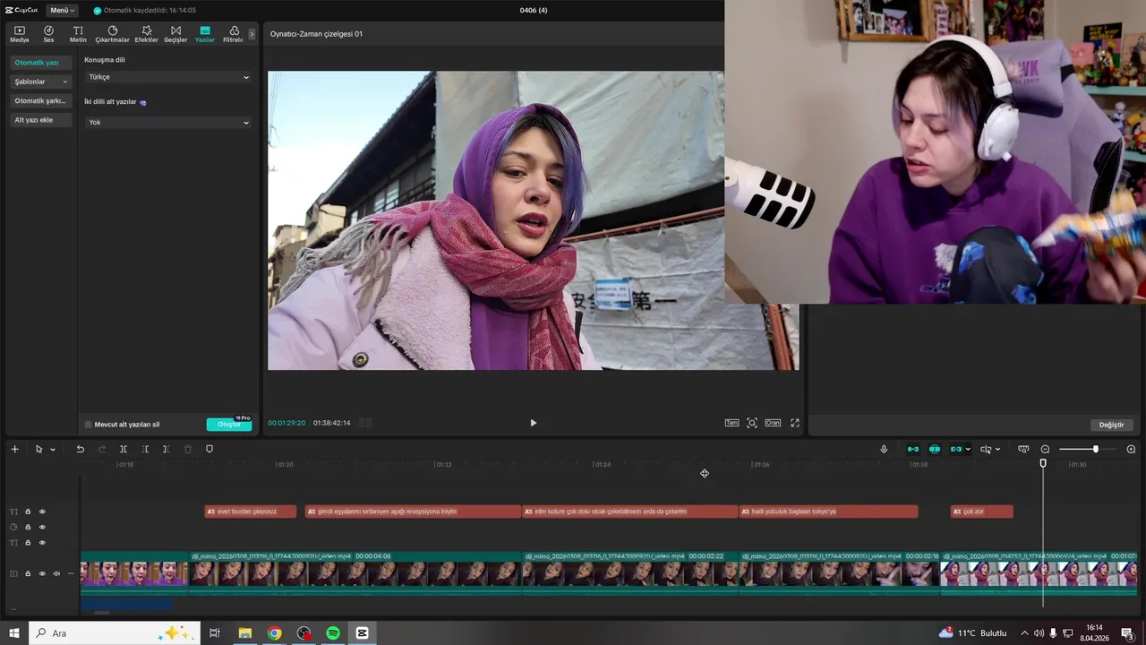Image resolution: width=1146 pixels, height=645 pixels.
Task: Show more tabs with the right arrow
Action: point(252,34)
